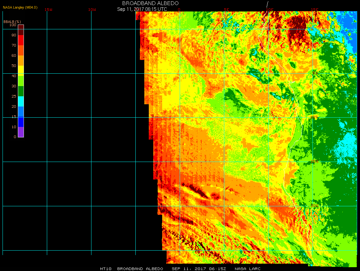Click the purple 0–10% legend swatch

(x=21, y=132)
